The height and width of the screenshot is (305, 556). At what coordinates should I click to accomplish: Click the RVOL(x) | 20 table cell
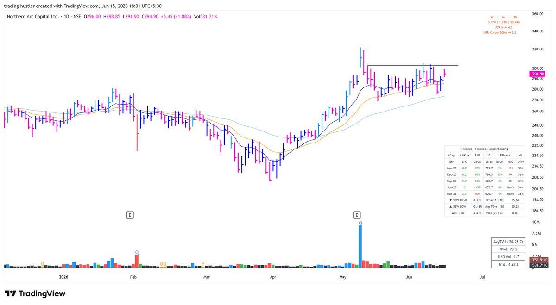click(494, 213)
